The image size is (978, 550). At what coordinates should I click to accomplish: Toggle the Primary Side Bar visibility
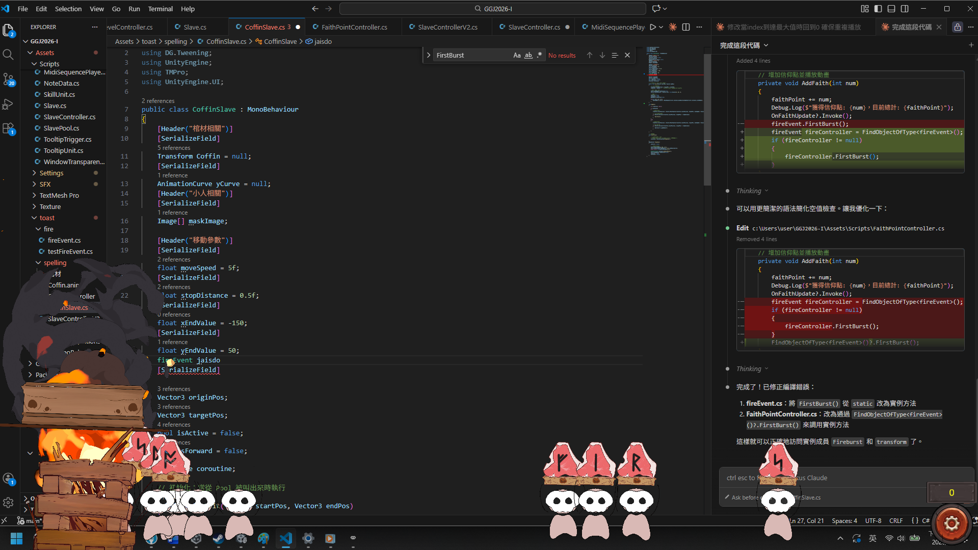(x=878, y=9)
